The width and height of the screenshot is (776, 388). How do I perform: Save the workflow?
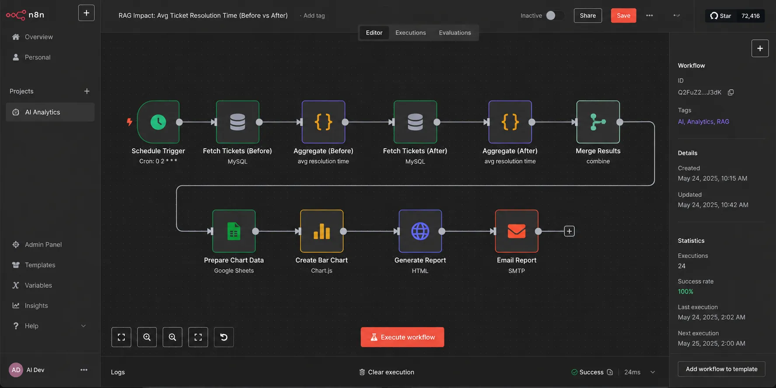[623, 15]
